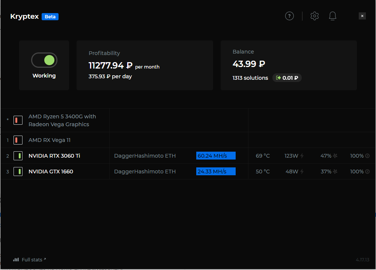This screenshot has width=376, height=270.
Task: Click the 60.24 MH/s hashrate bar
Action: pos(216,155)
